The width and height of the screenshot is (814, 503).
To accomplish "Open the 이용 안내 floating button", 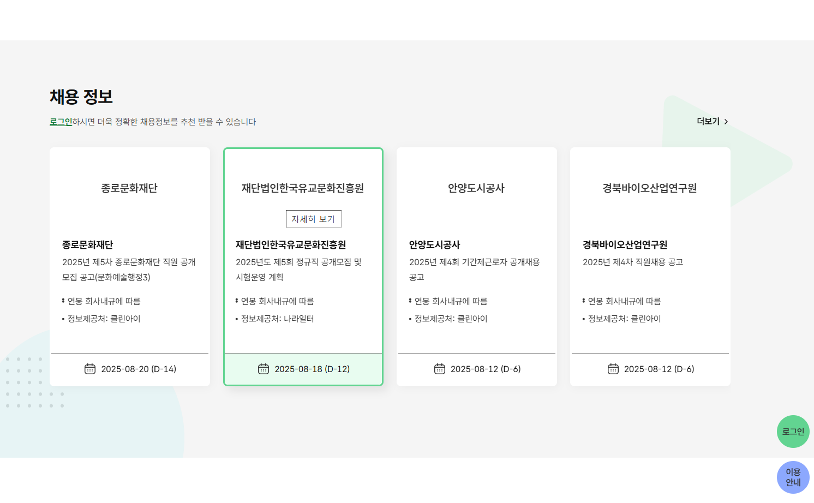I will point(793,477).
